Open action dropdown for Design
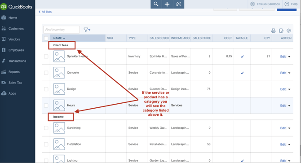 [289, 89]
